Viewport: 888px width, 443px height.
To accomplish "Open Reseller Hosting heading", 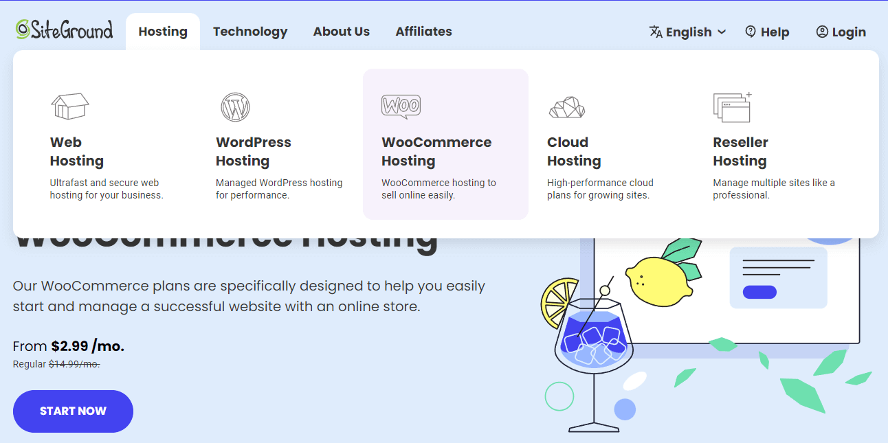I will click(x=740, y=152).
